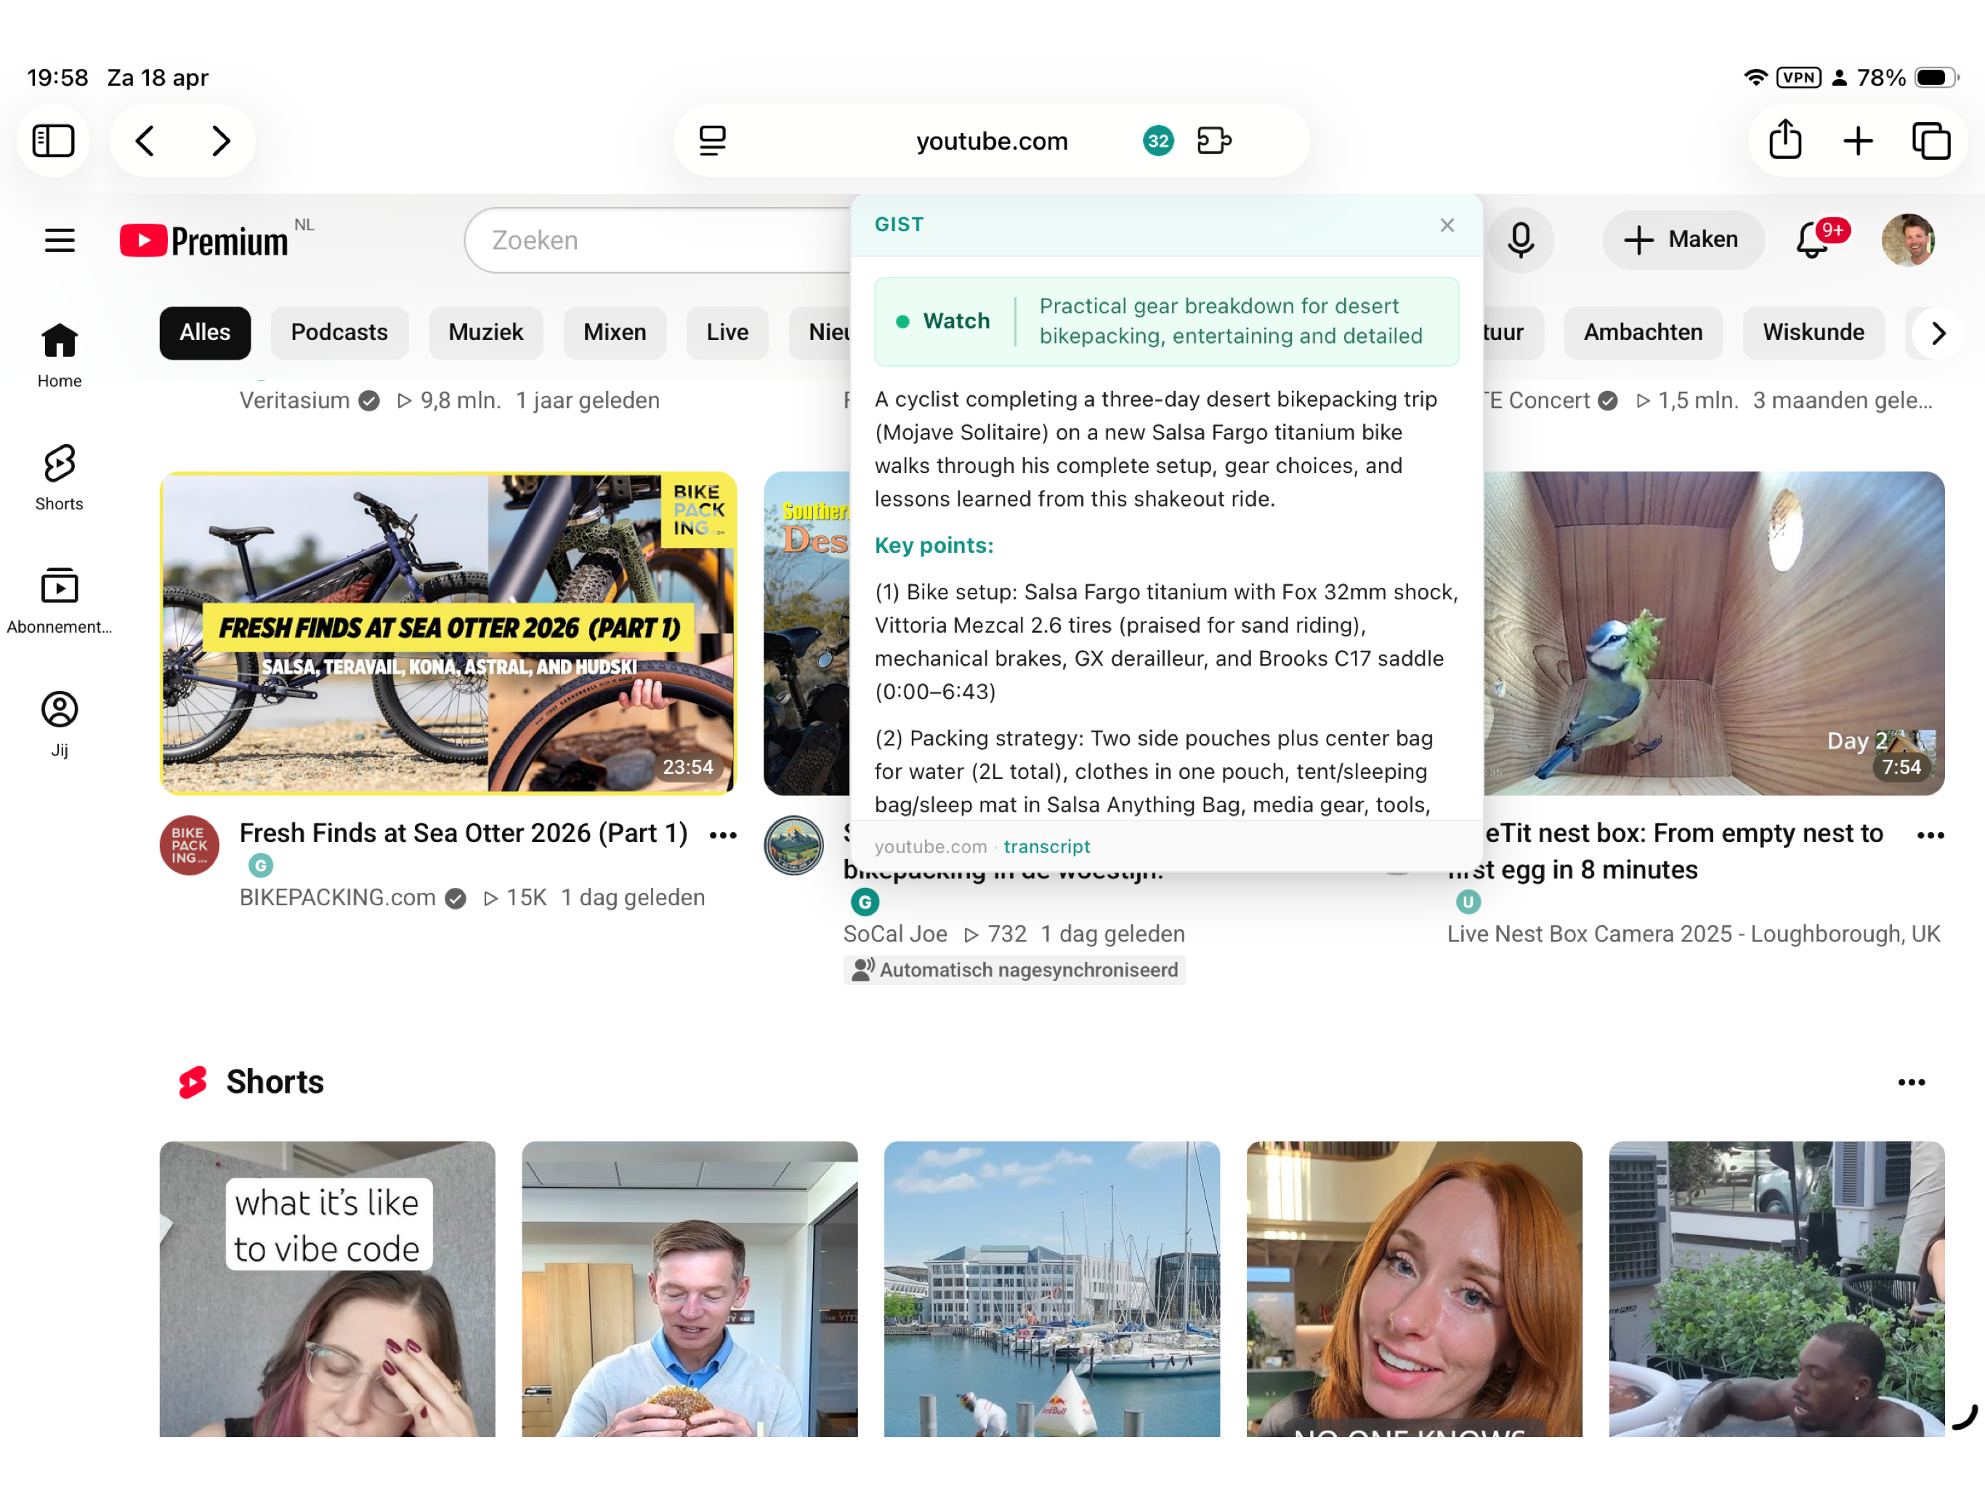Click the Safari share icon
This screenshot has width=1985, height=1488.
pyautogui.click(x=1785, y=141)
